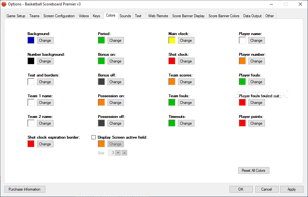Screen dimensions: 308x197
Task: Confirm settings with OK
Action: click(x=241, y=189)
